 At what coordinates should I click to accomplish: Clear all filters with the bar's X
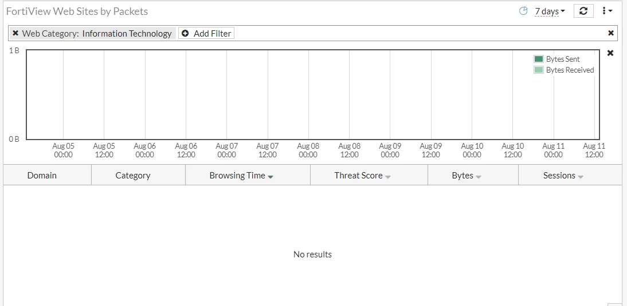tap(610, 33)
